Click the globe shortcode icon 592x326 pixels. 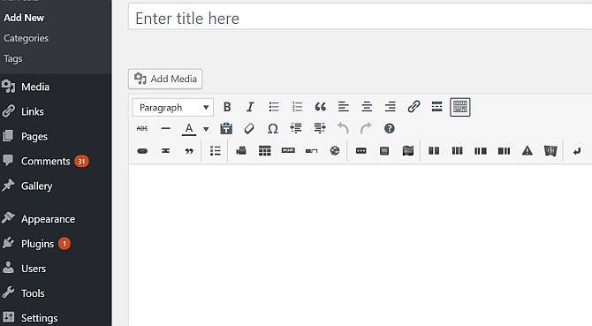[335, 151]
